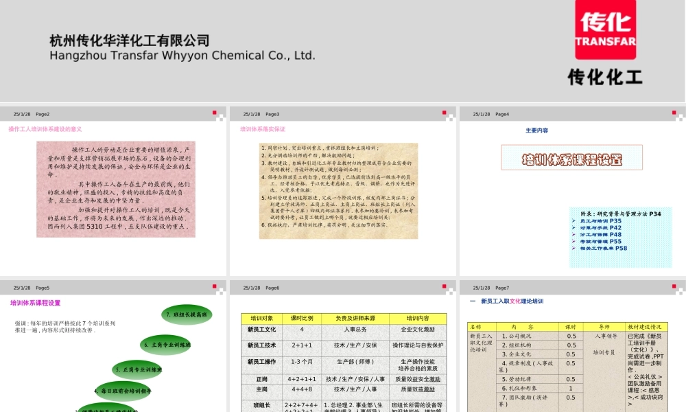Select 'Hangzhou Transfar Whyyon Chemical Co., Ltd.' text
686x412 pixels.
click(x=182, y=56)
